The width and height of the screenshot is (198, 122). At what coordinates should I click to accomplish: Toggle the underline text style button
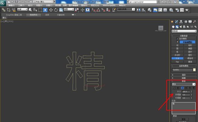(178, 88)
